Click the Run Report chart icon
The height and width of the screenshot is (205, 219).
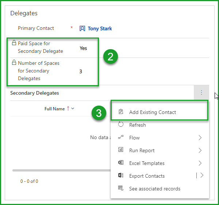[x=121, y=150]
